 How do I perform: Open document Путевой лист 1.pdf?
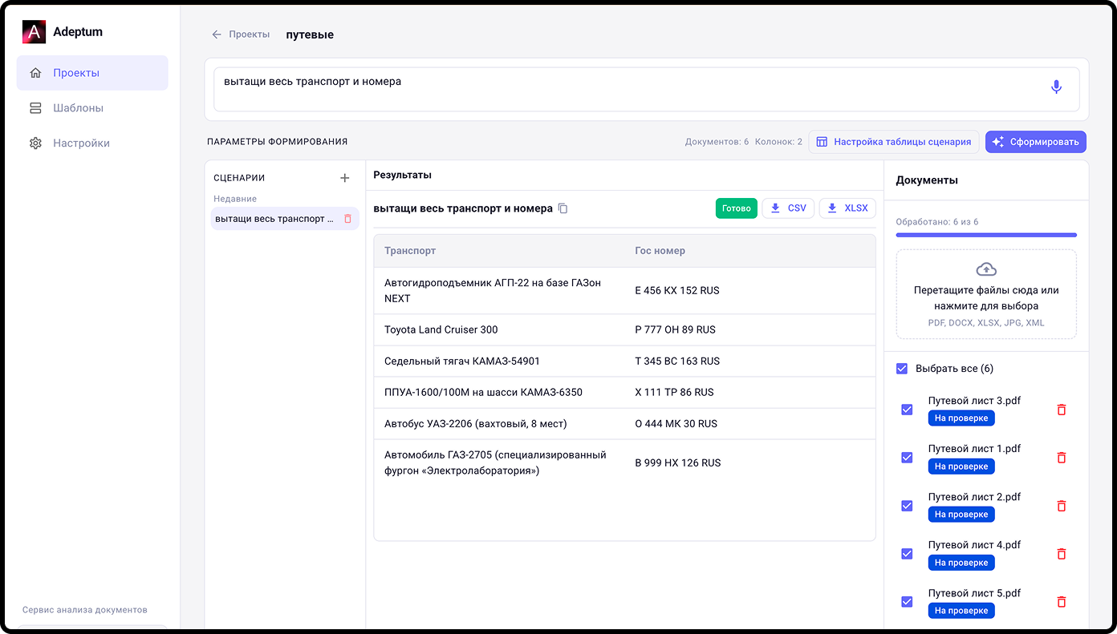(x=974, y=449)
